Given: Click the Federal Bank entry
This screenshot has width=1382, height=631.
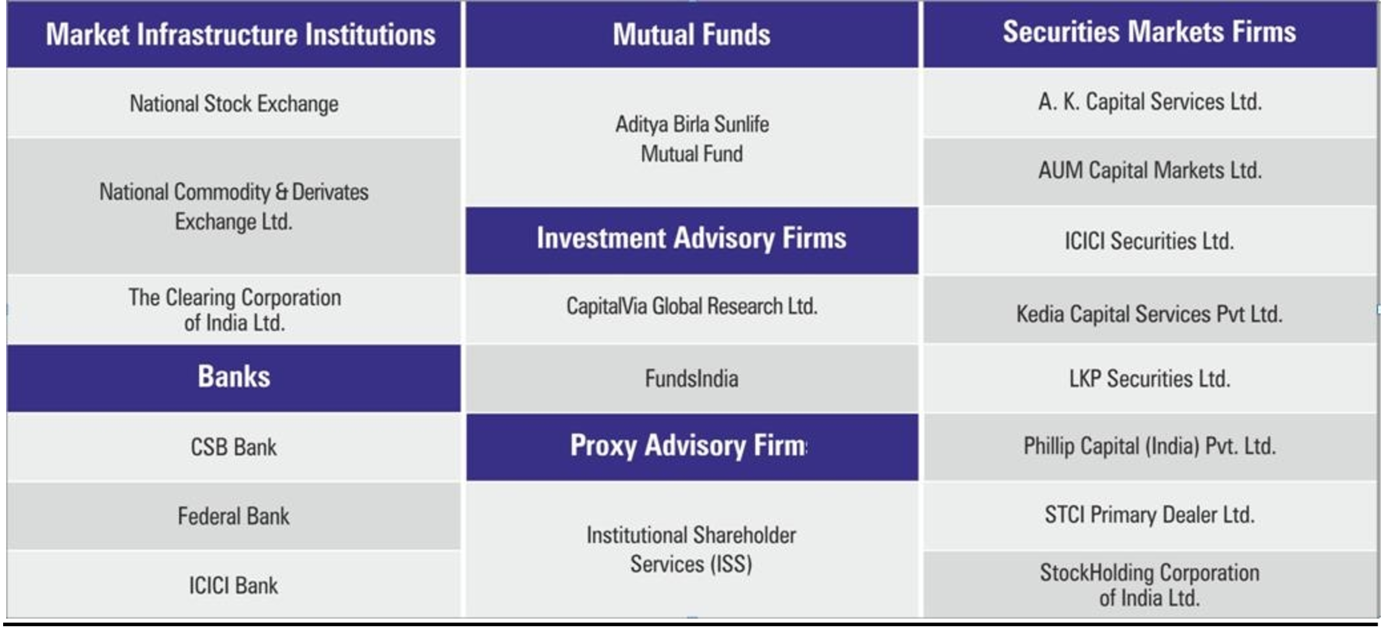Looking at the screenshot, I should (x=234, y=516).
